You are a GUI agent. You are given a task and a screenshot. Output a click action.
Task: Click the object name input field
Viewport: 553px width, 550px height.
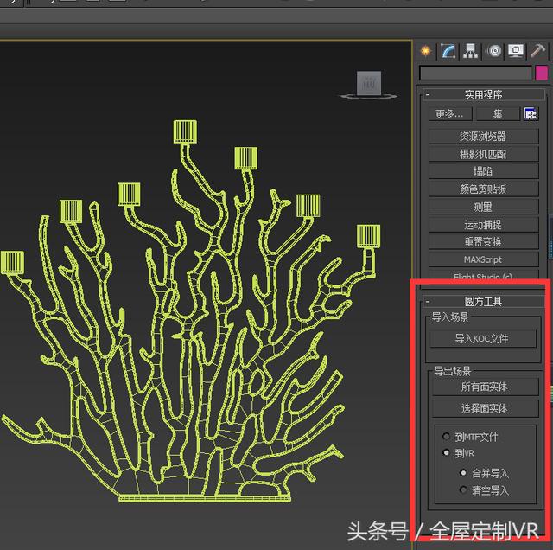point(475,73)
